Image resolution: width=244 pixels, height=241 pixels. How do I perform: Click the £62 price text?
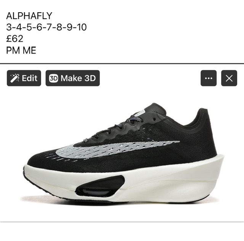point(14,39)
